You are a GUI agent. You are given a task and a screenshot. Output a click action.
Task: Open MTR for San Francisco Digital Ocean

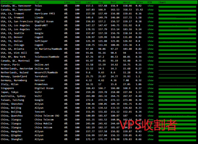pyautogui.click(x=150, y=21)
